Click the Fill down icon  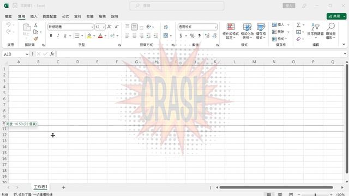click(x=299, y=32)
